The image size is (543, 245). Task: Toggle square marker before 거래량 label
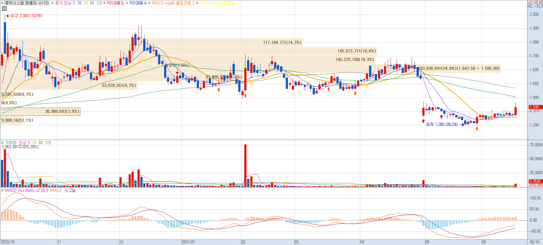pyautogui.click(x=3, y=143)
